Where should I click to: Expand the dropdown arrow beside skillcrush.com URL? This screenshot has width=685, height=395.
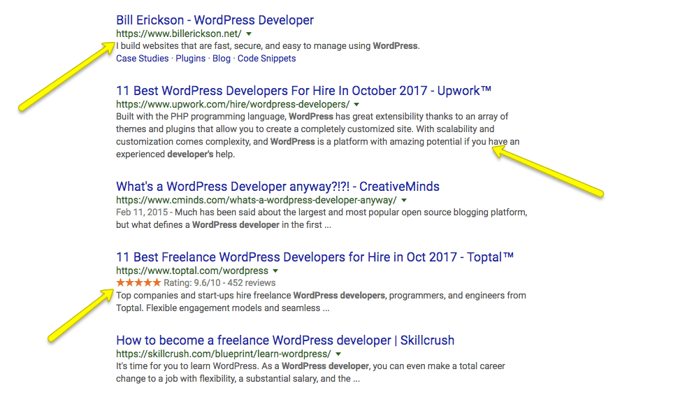click(338, 354)
